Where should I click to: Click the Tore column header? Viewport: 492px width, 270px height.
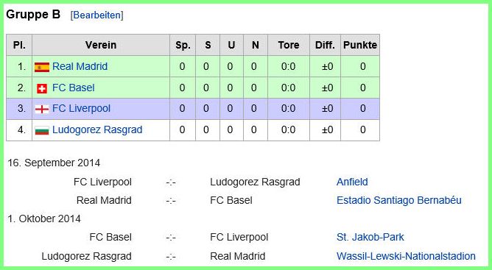click(289, 45)
